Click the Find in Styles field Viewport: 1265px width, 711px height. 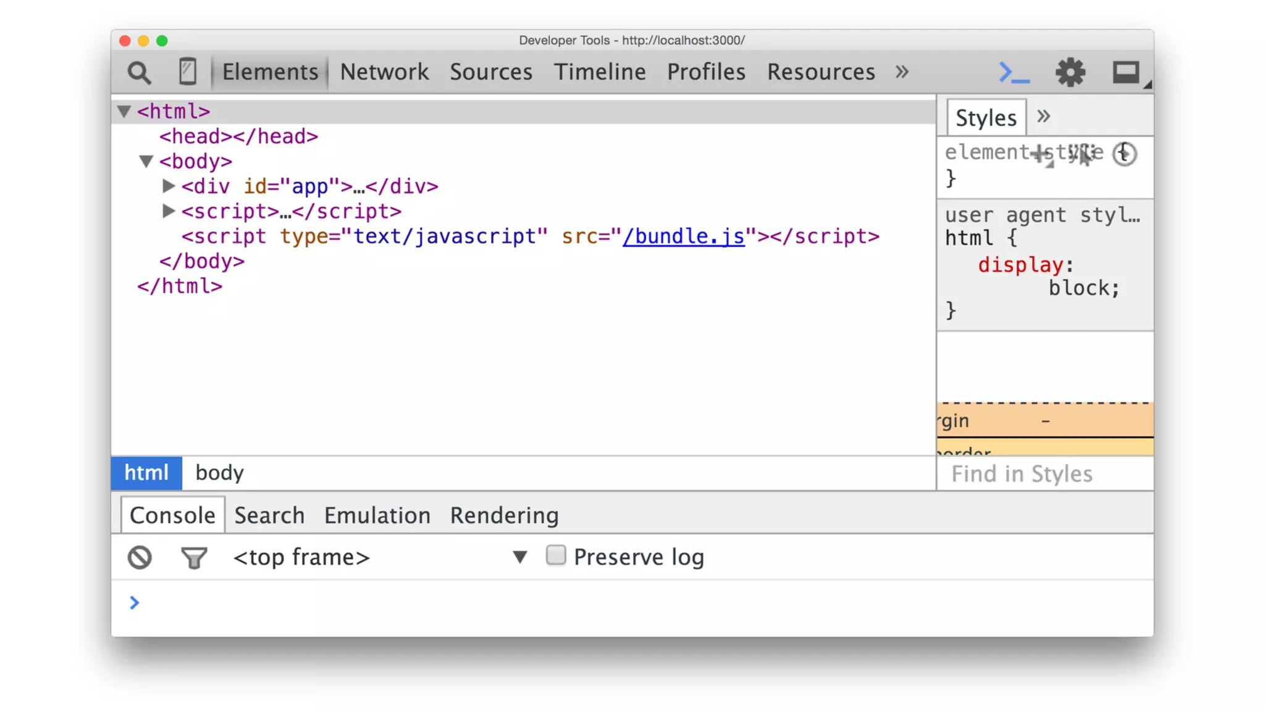click(x=1044, y=474)
